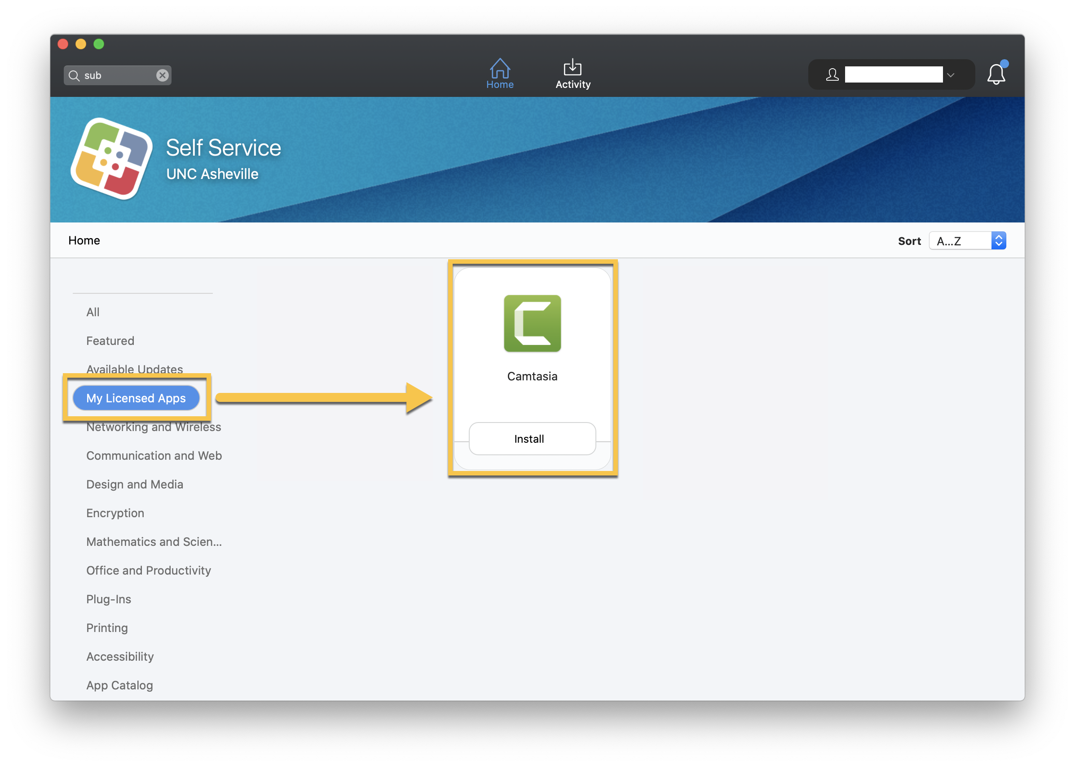Click the user profile silhouette icon
Viewport: 1075px width, 767px height.
pyautogui.click(x=832, y=74)
